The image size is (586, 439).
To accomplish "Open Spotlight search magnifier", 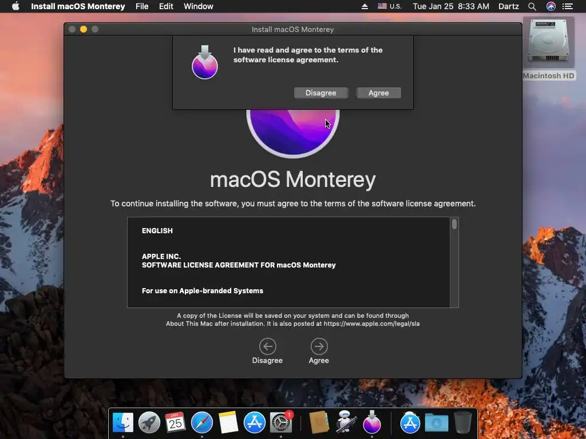I will tap(532, 6).
